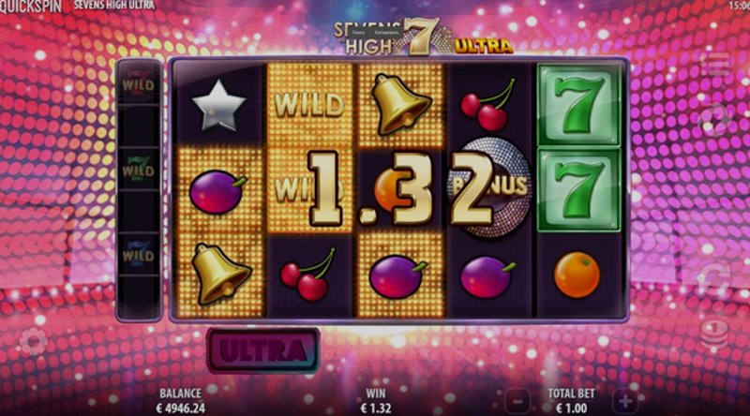Click the disco ball BONUS symbol
This screenshot has height=416, width=750.
point(491,186)
